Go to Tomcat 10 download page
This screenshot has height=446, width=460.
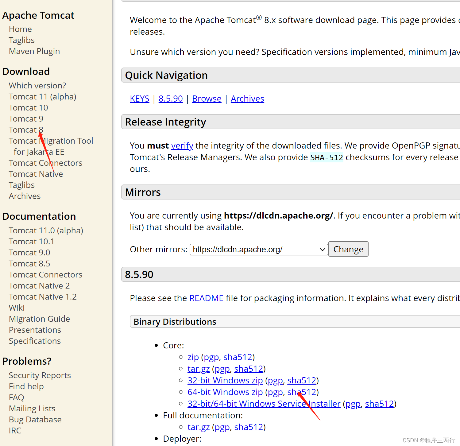pos(28,108)
